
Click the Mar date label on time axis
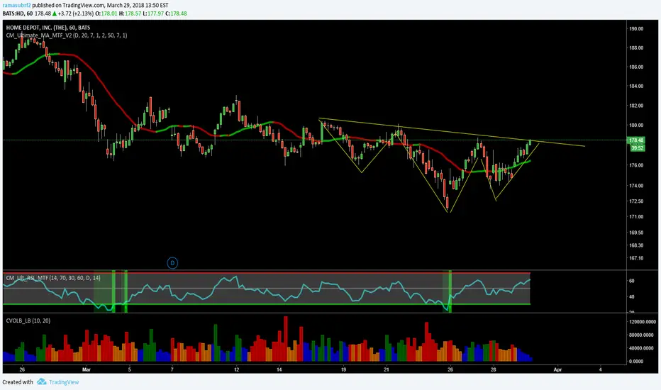pyautogui.click(x=87, y=369)
